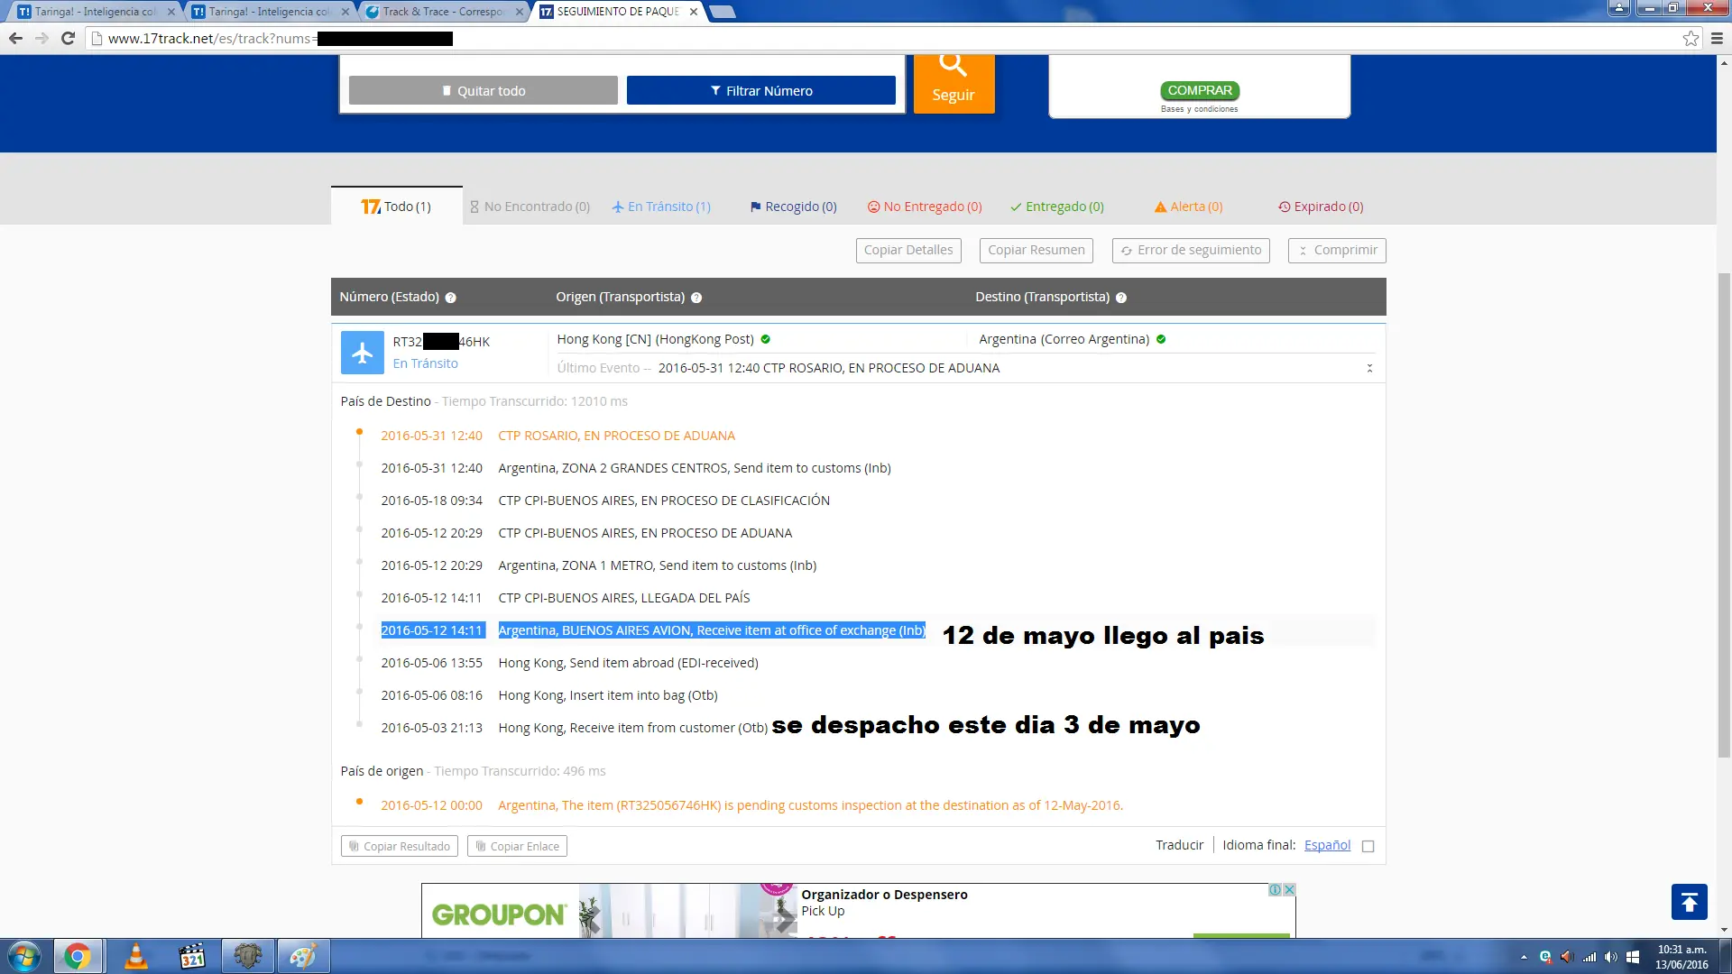The height and width of the screenshot is (974, 1732).
Task: Click the Windows Start button
Action: 24,956
